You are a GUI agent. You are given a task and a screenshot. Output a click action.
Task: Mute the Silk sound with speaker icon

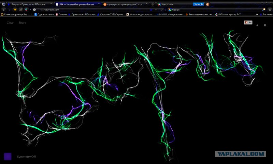pos(257,25)
